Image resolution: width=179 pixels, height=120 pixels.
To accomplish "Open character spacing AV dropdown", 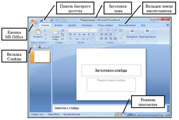I will 94,34.
